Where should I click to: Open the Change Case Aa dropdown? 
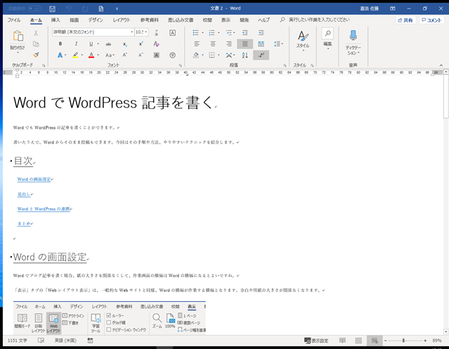110,55
